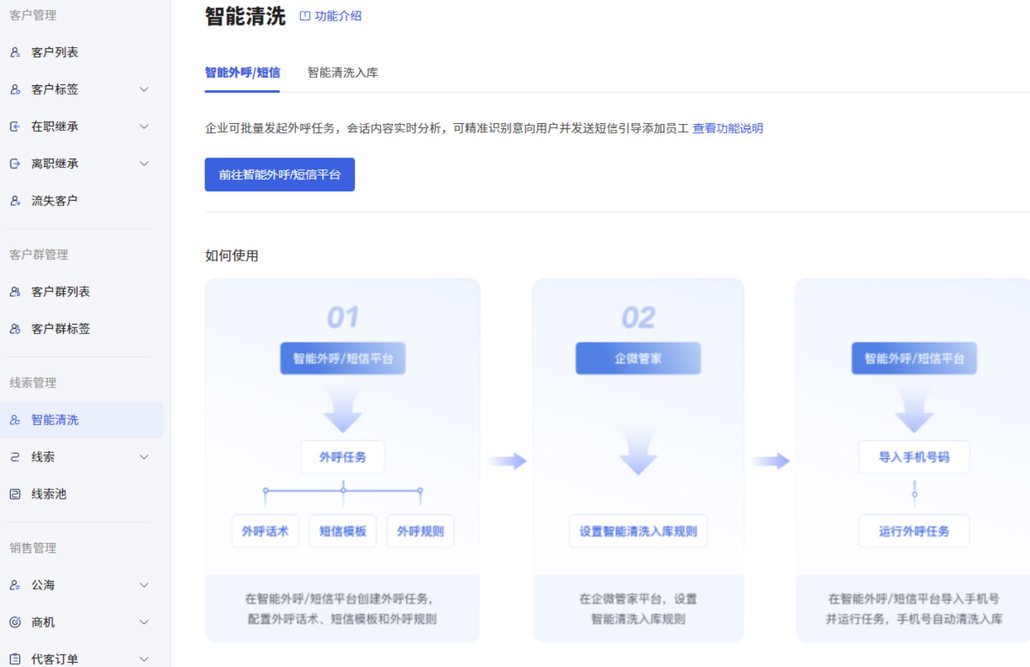The image size is (1030, 667).
Task: Expand the 线索 submenu chevron
Action: [144, 457]
